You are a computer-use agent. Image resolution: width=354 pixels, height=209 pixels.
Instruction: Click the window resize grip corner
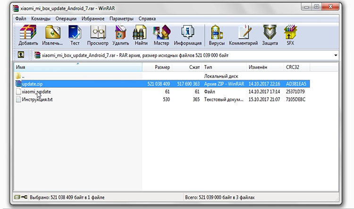pos(337,199)
